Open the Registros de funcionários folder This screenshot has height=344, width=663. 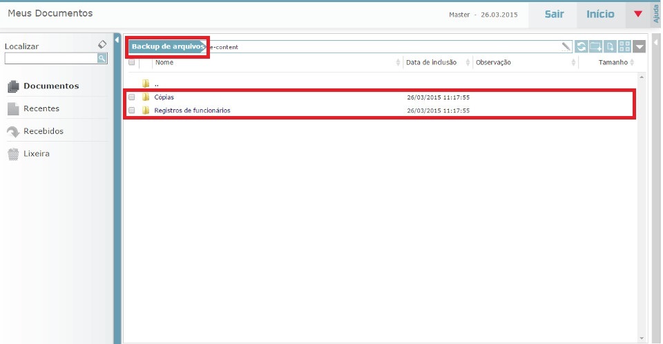pos(192,111)
